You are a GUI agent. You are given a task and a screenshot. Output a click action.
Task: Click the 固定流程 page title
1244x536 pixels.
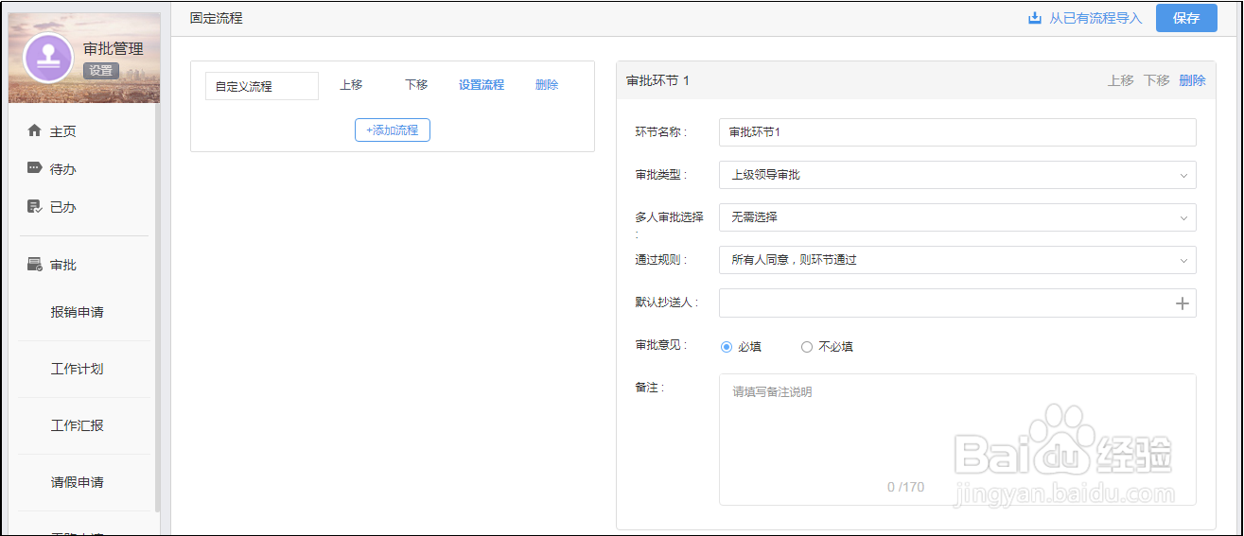(x=217, y=18)
